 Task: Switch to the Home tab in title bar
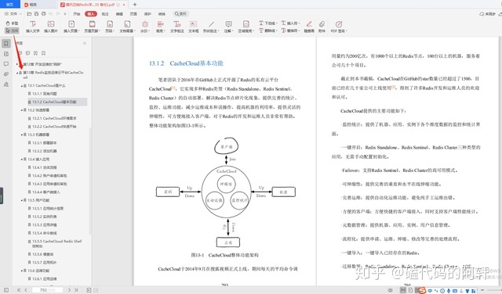tap(10, 5)
